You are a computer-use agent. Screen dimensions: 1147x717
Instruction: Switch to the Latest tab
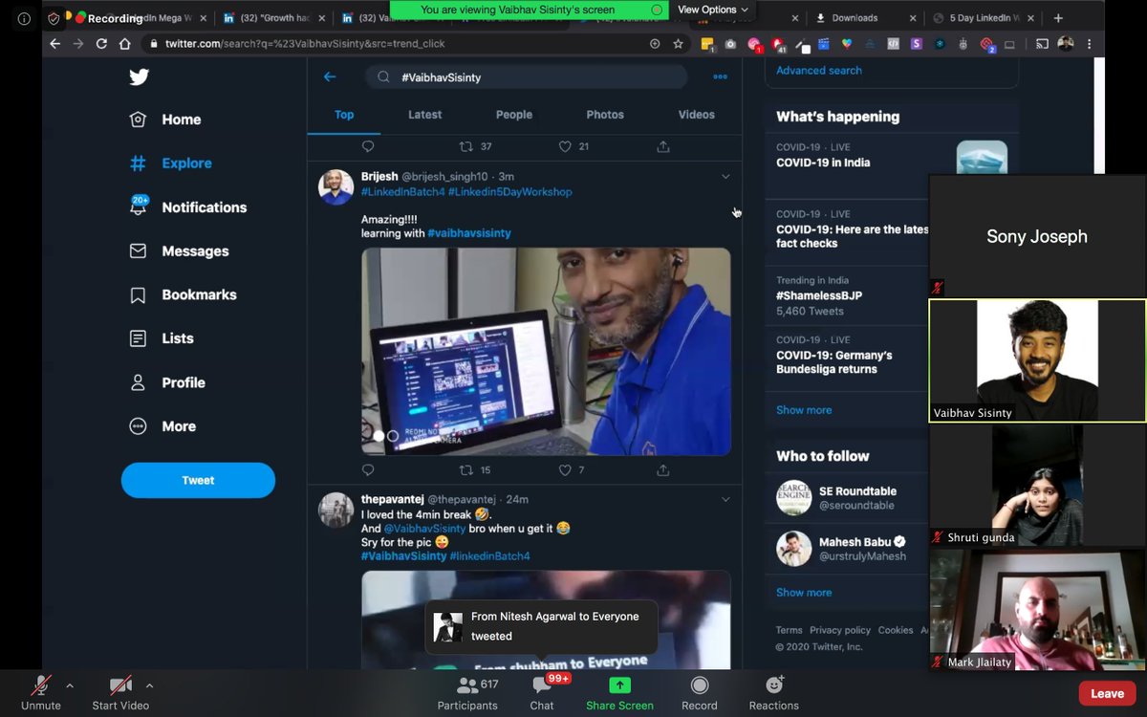(424, 114)
